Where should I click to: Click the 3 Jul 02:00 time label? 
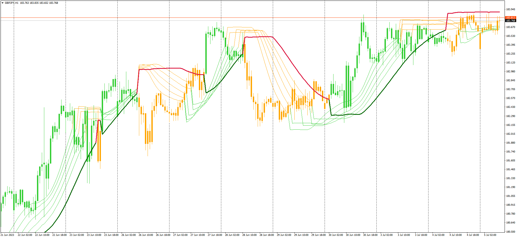coord(386,235)
